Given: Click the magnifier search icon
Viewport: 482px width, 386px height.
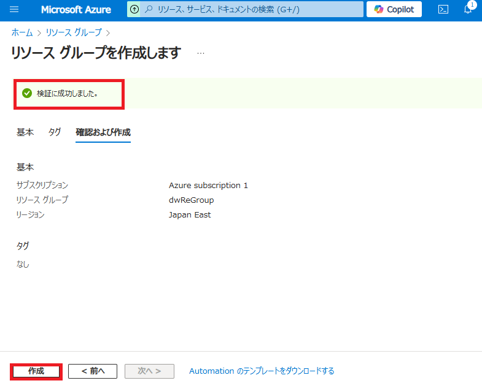Looking at the screenshot, I should click(149, 9).
